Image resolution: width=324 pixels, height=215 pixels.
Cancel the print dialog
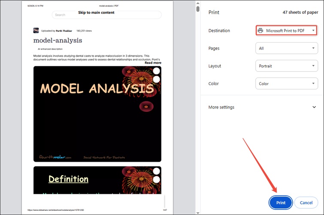(x=306, y=203)
